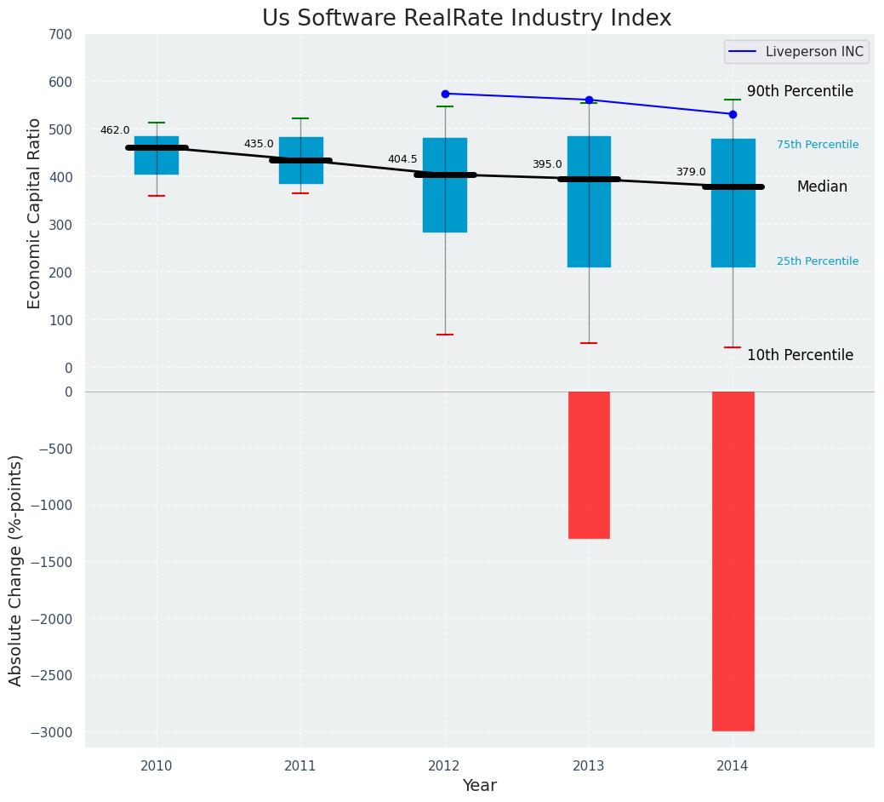Click the −2500 y-axis tick label

[52, 676]
